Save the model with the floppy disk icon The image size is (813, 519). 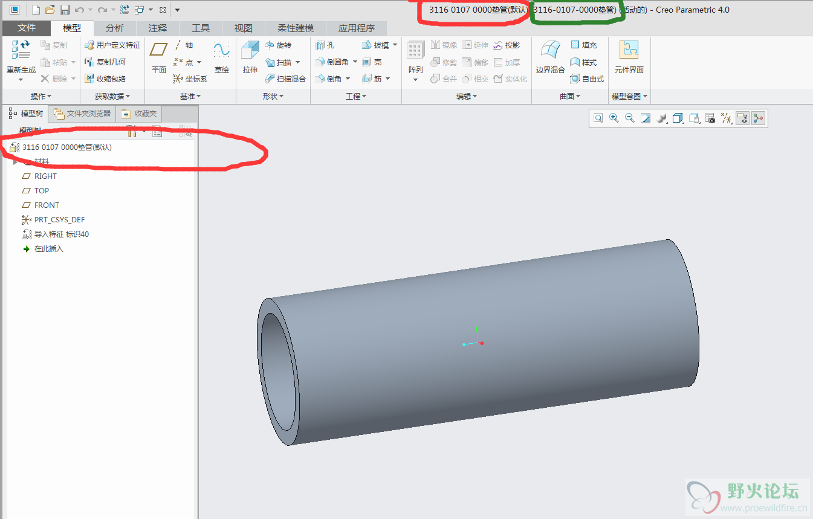pyautogui.click(x=65, y=10)
